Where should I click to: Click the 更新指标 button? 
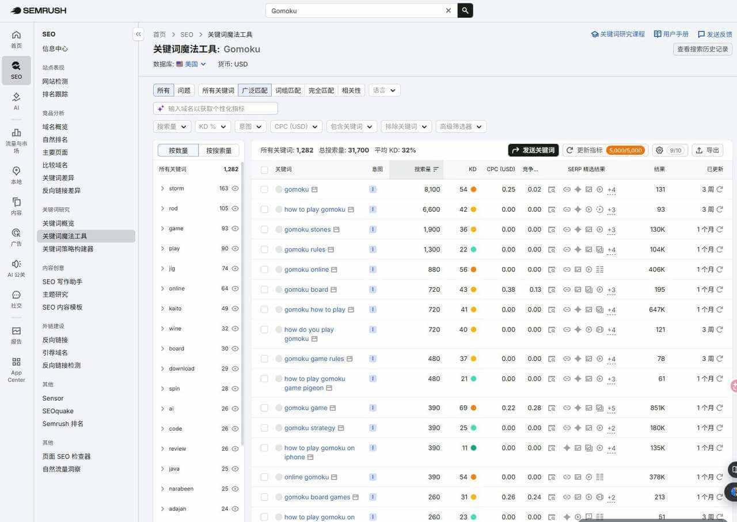pos(605,150)
